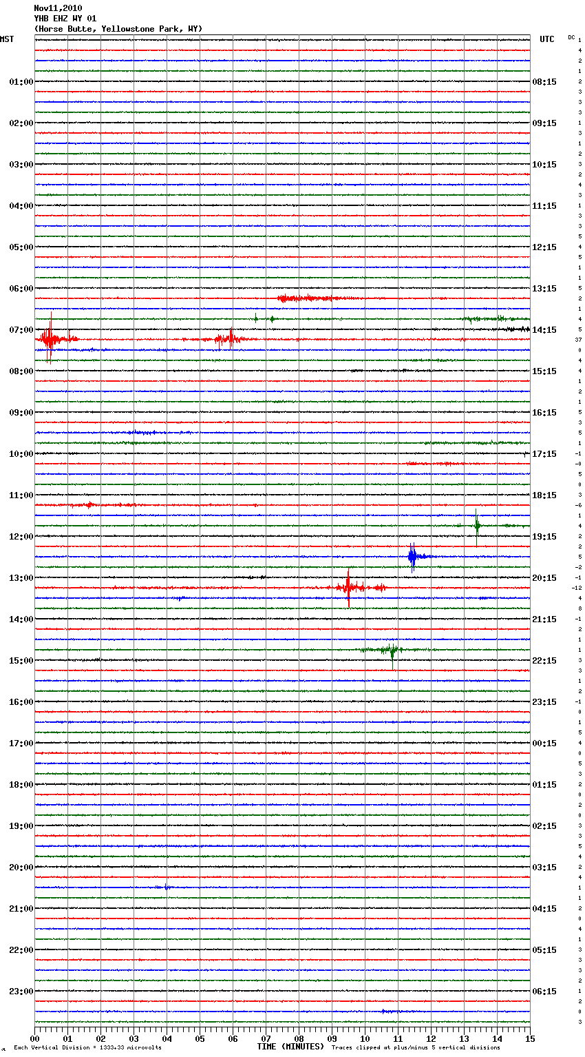Click the 12:00 MST time label
The height and width of the screenshot is (1057, 585).
21,537
